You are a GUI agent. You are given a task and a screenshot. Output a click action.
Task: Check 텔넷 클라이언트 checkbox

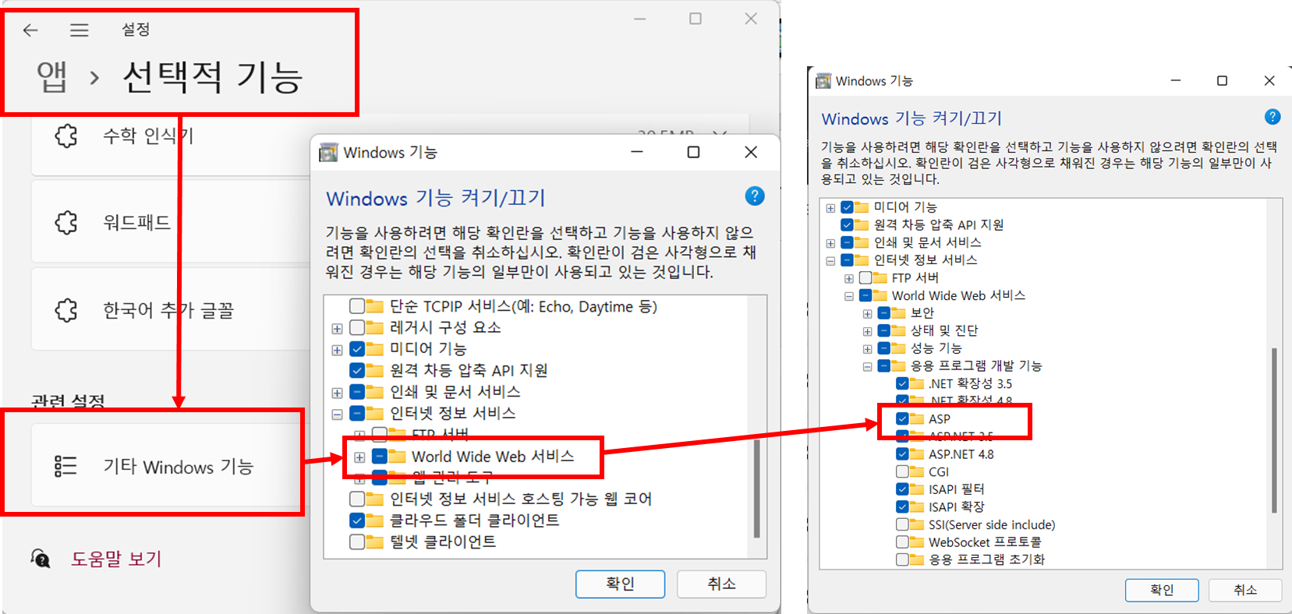click(357, 542)
